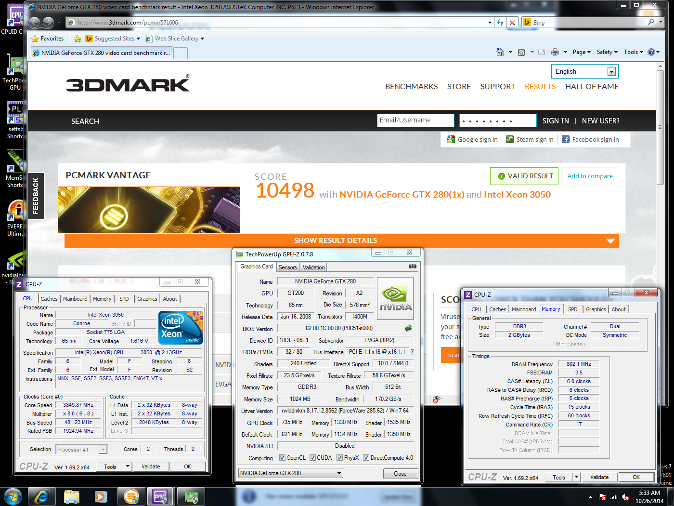Image resolution: width=674 pixels, height=506 pixels.
Task: Click the HALL OF FAME link
Action: (x=592, y=87)
